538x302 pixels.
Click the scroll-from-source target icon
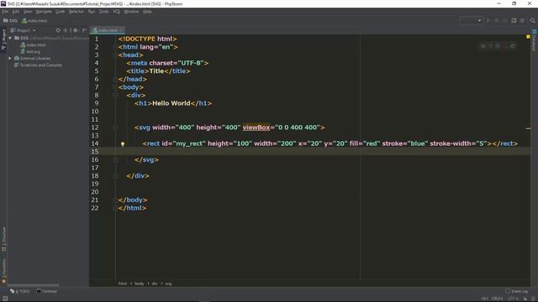pyautogui.click(x=58, y=30)
